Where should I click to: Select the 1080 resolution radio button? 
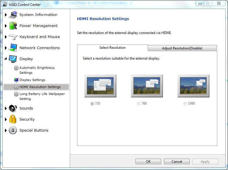(x=185, y=103)
